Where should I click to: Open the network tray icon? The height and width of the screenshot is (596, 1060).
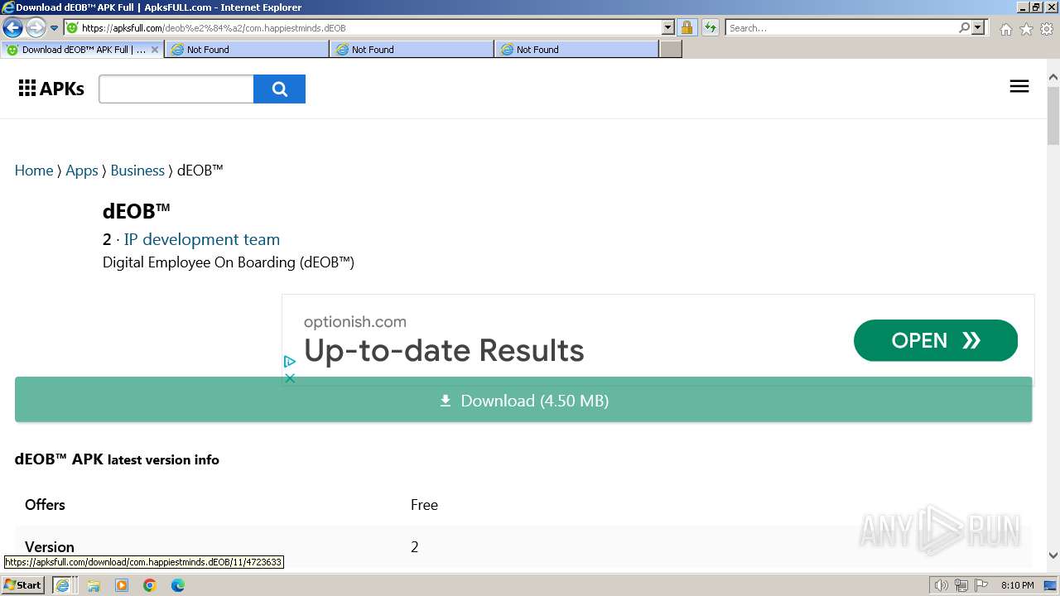click(961, 585)
